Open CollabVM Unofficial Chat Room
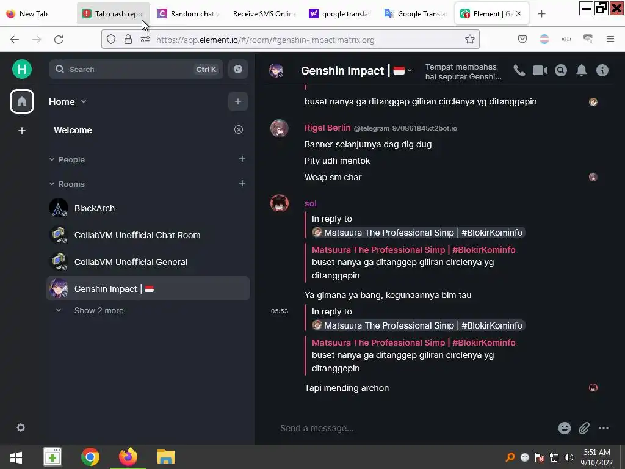Image resolution: width=625 pixels, height=469 pixels. 148,235
